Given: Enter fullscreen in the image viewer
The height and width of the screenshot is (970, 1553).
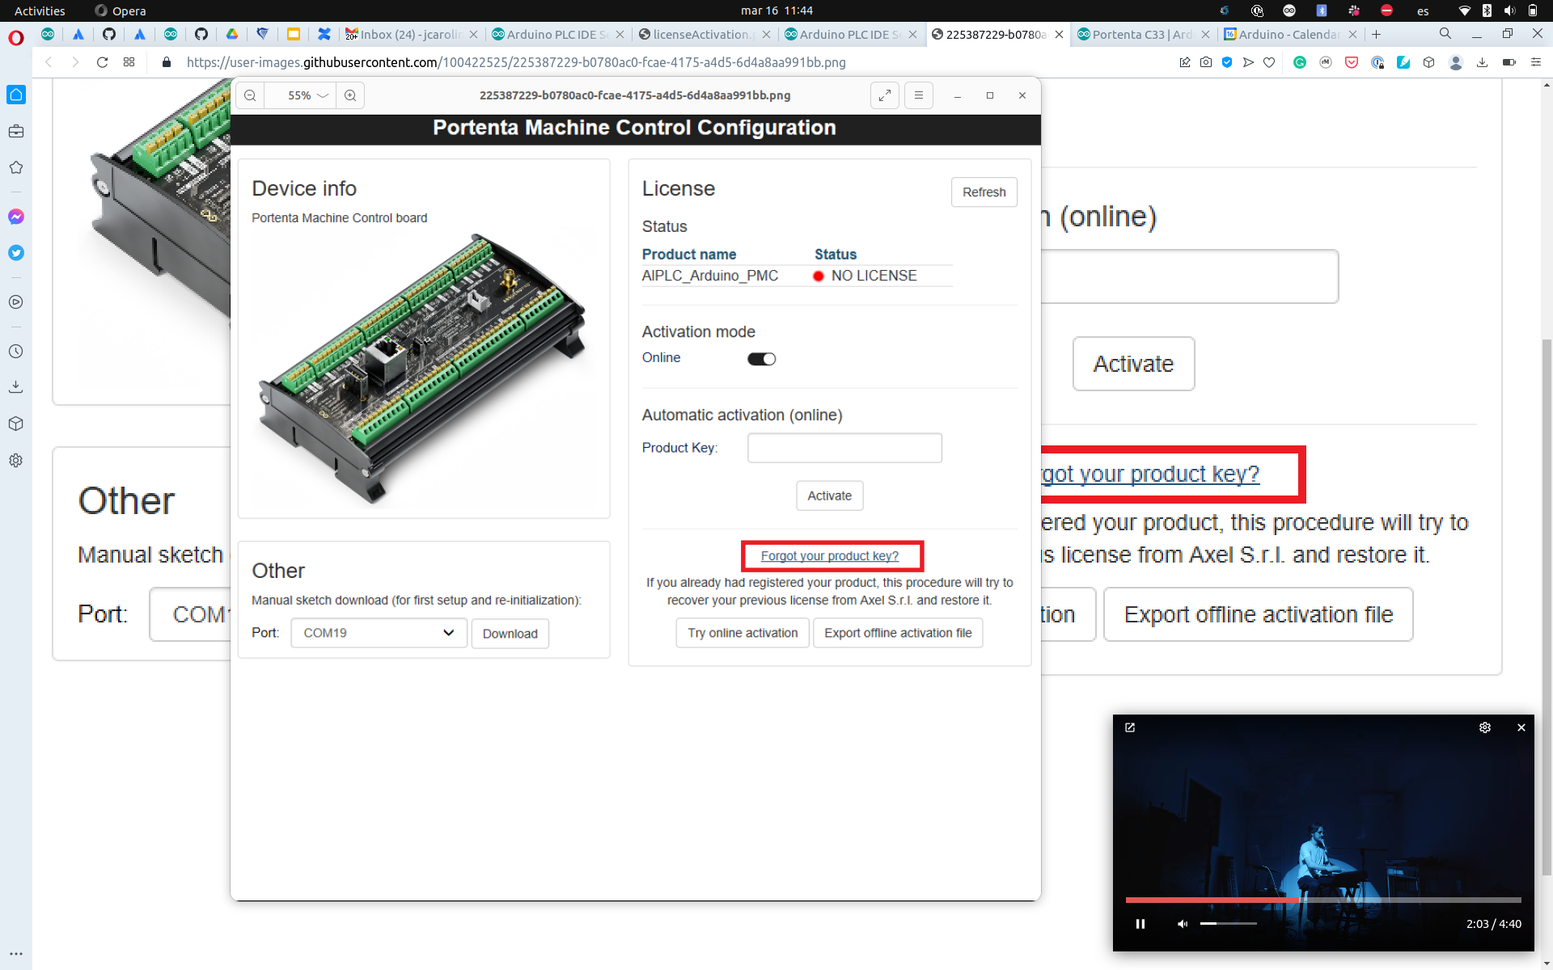Looking at the screenshot, I should tap(885, 95).
